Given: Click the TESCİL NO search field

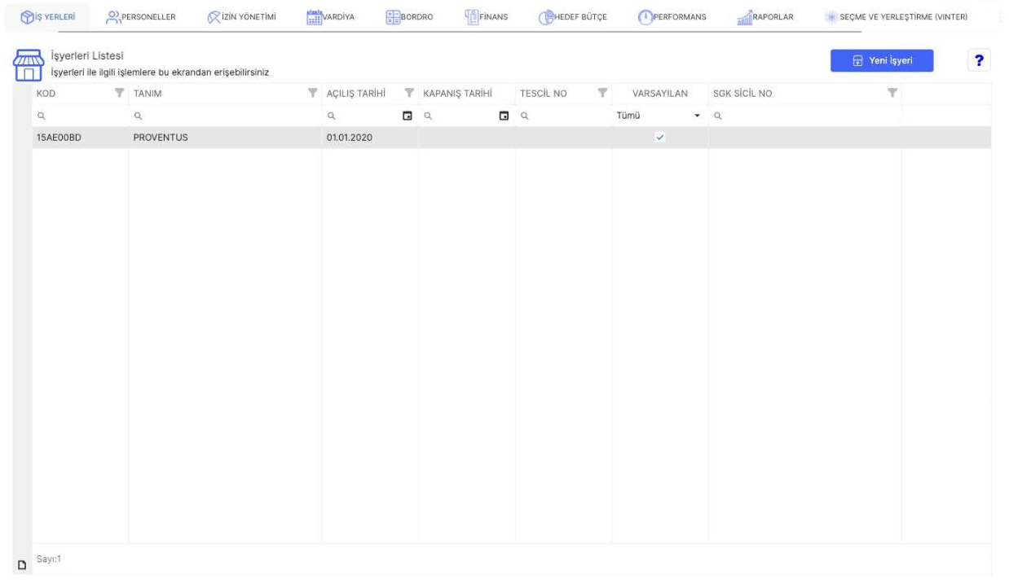Looking at the screenshot, I should click(563, 116).
